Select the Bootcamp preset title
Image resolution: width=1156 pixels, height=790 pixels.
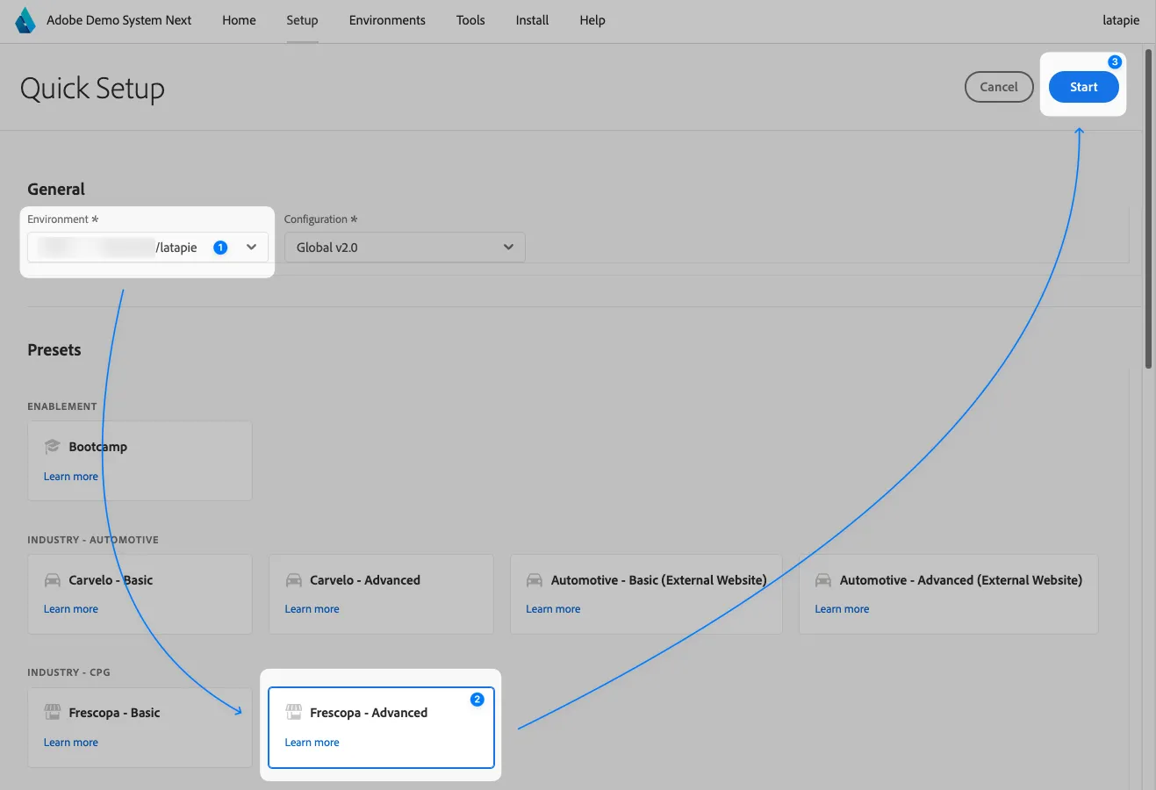(x=98, y=447)
